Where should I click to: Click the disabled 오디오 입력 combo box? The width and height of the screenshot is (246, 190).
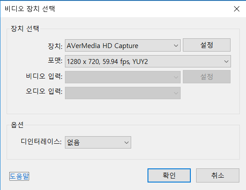(123, 93)
